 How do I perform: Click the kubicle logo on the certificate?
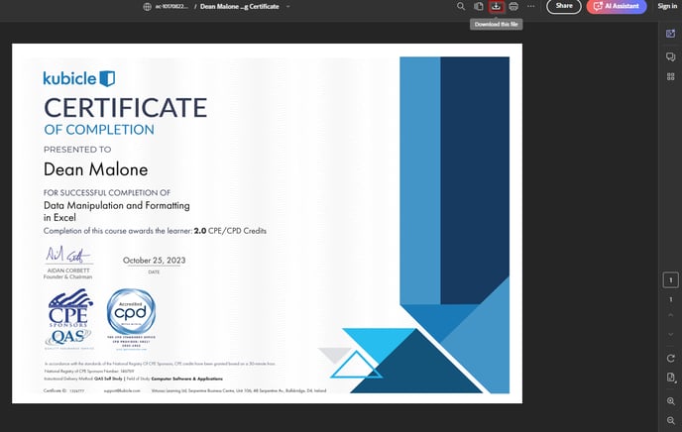pos(79,78)
